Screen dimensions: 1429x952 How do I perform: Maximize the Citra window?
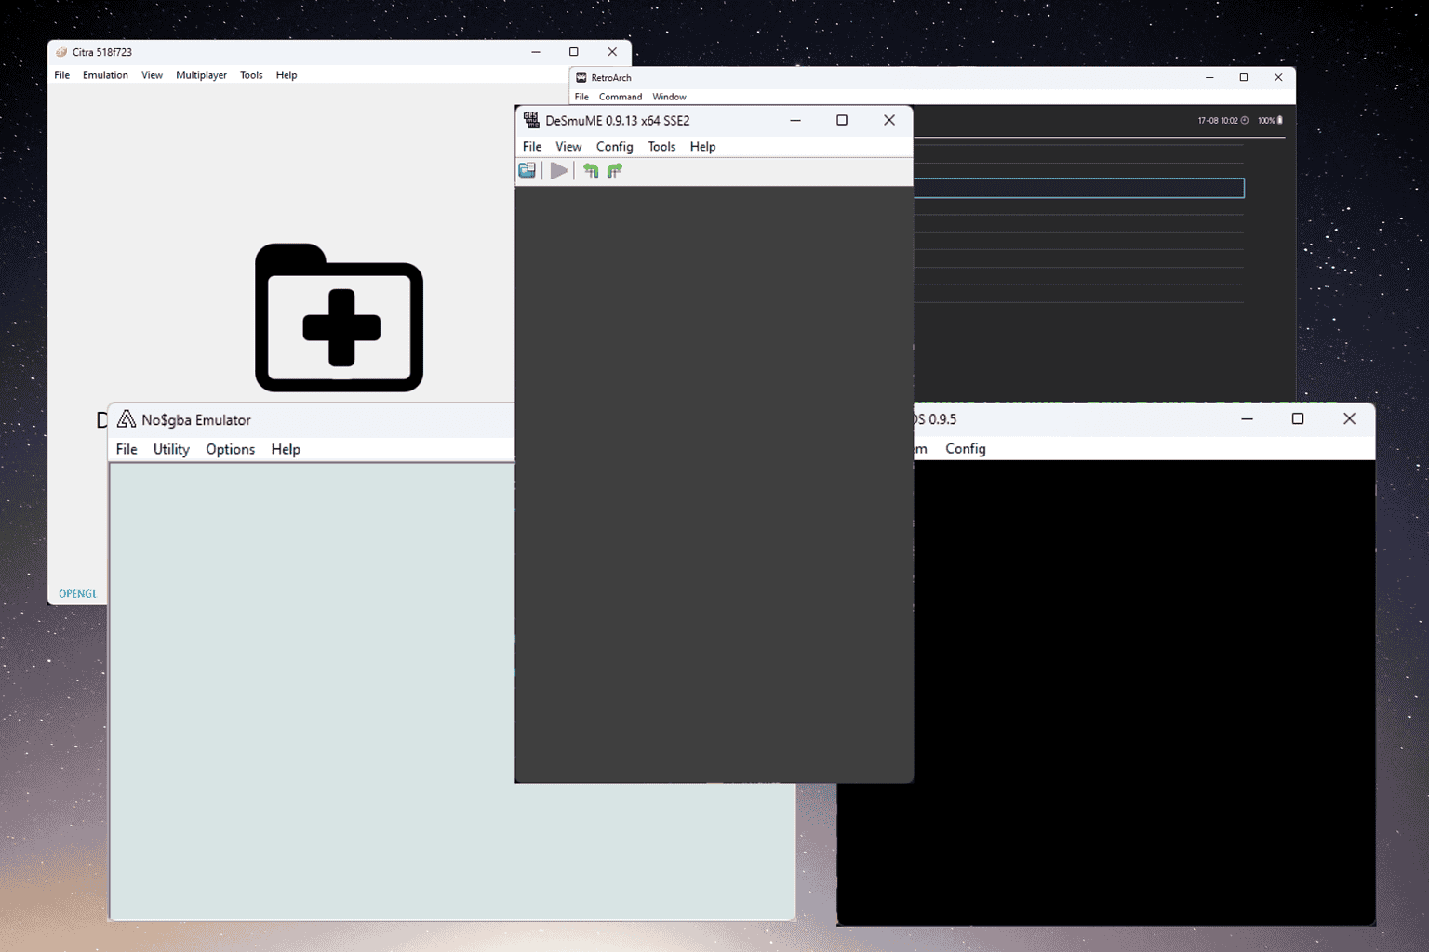coord(574,52)
